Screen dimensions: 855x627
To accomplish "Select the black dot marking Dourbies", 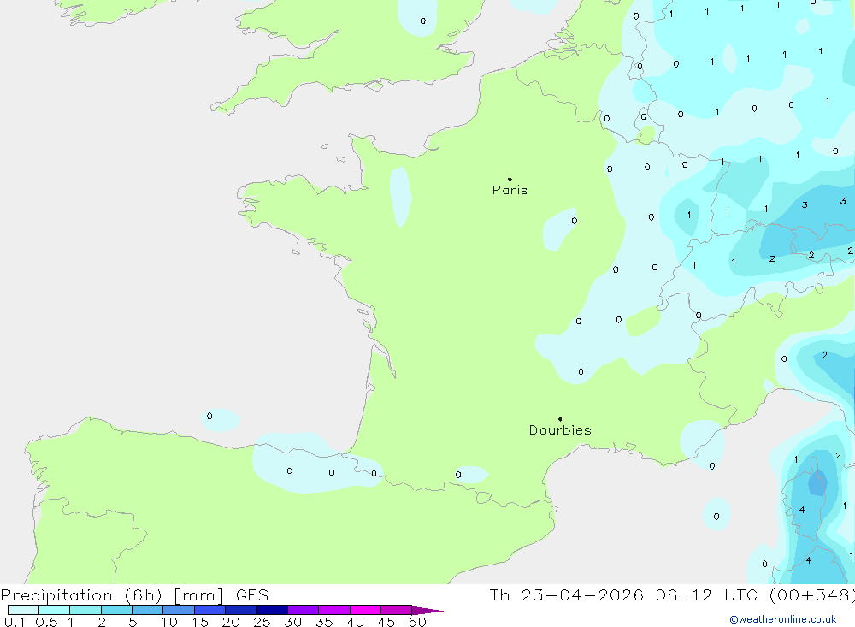I will (560, 419).
